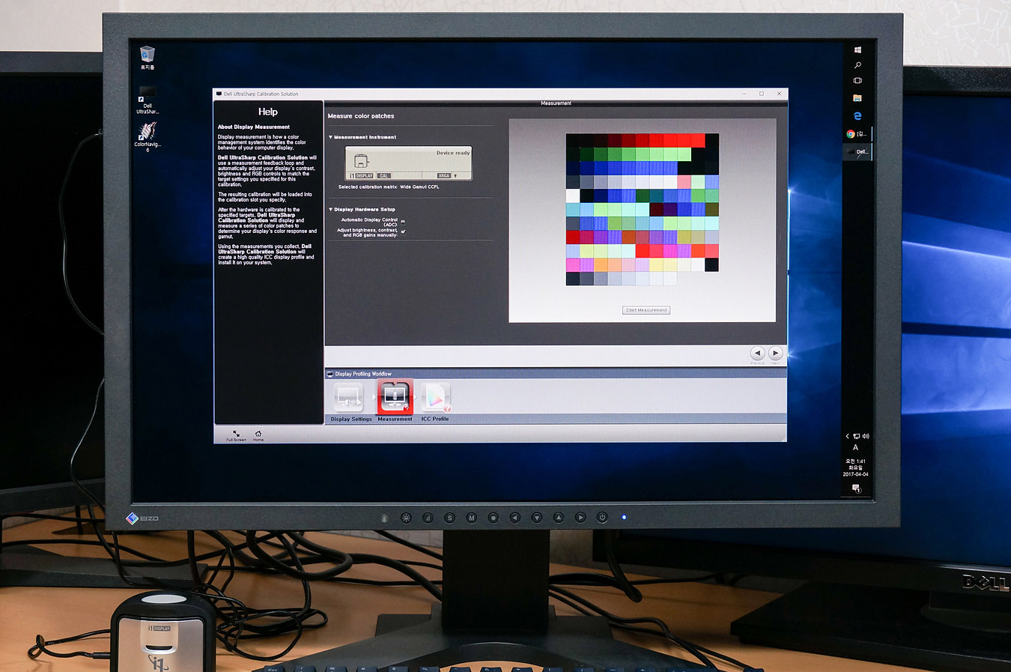This screenshot has height=672, width=1011.
Task: Open the Recycle Bin desktop icon
Action: click(x=148, y=58)
